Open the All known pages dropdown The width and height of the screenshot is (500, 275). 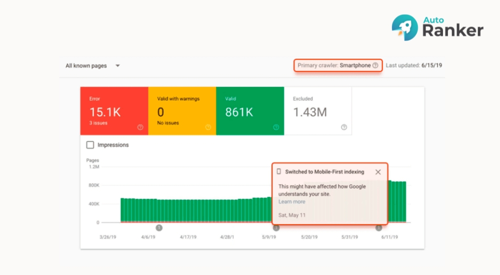[92, 65]
